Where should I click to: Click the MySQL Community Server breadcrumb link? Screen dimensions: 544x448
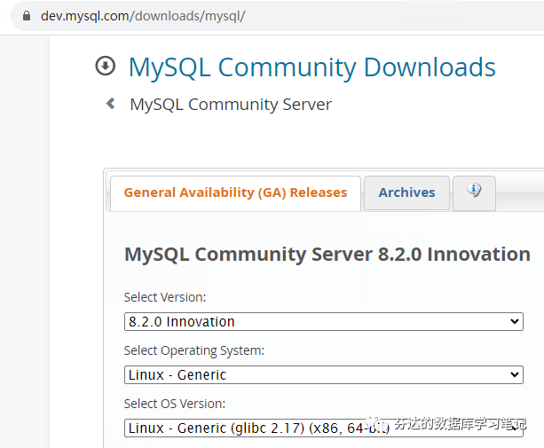click(231, 105)
